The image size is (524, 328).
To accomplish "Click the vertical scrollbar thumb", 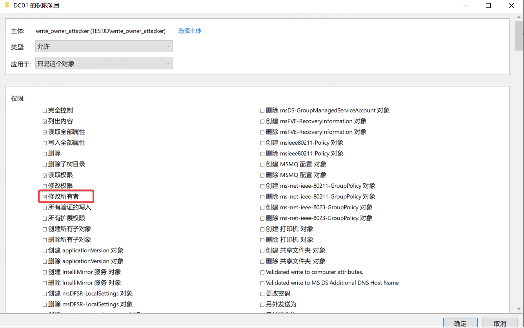I will pos(519,35).
